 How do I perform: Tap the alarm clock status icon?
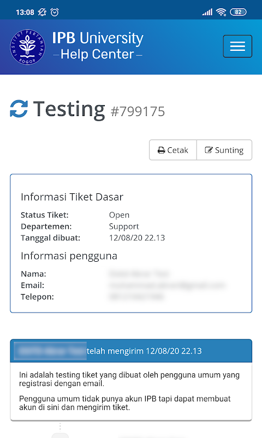55,12
